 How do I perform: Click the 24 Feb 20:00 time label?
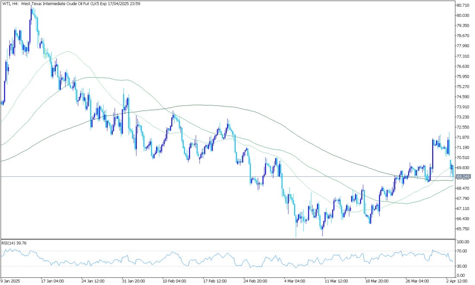click(x=256, y=281)
